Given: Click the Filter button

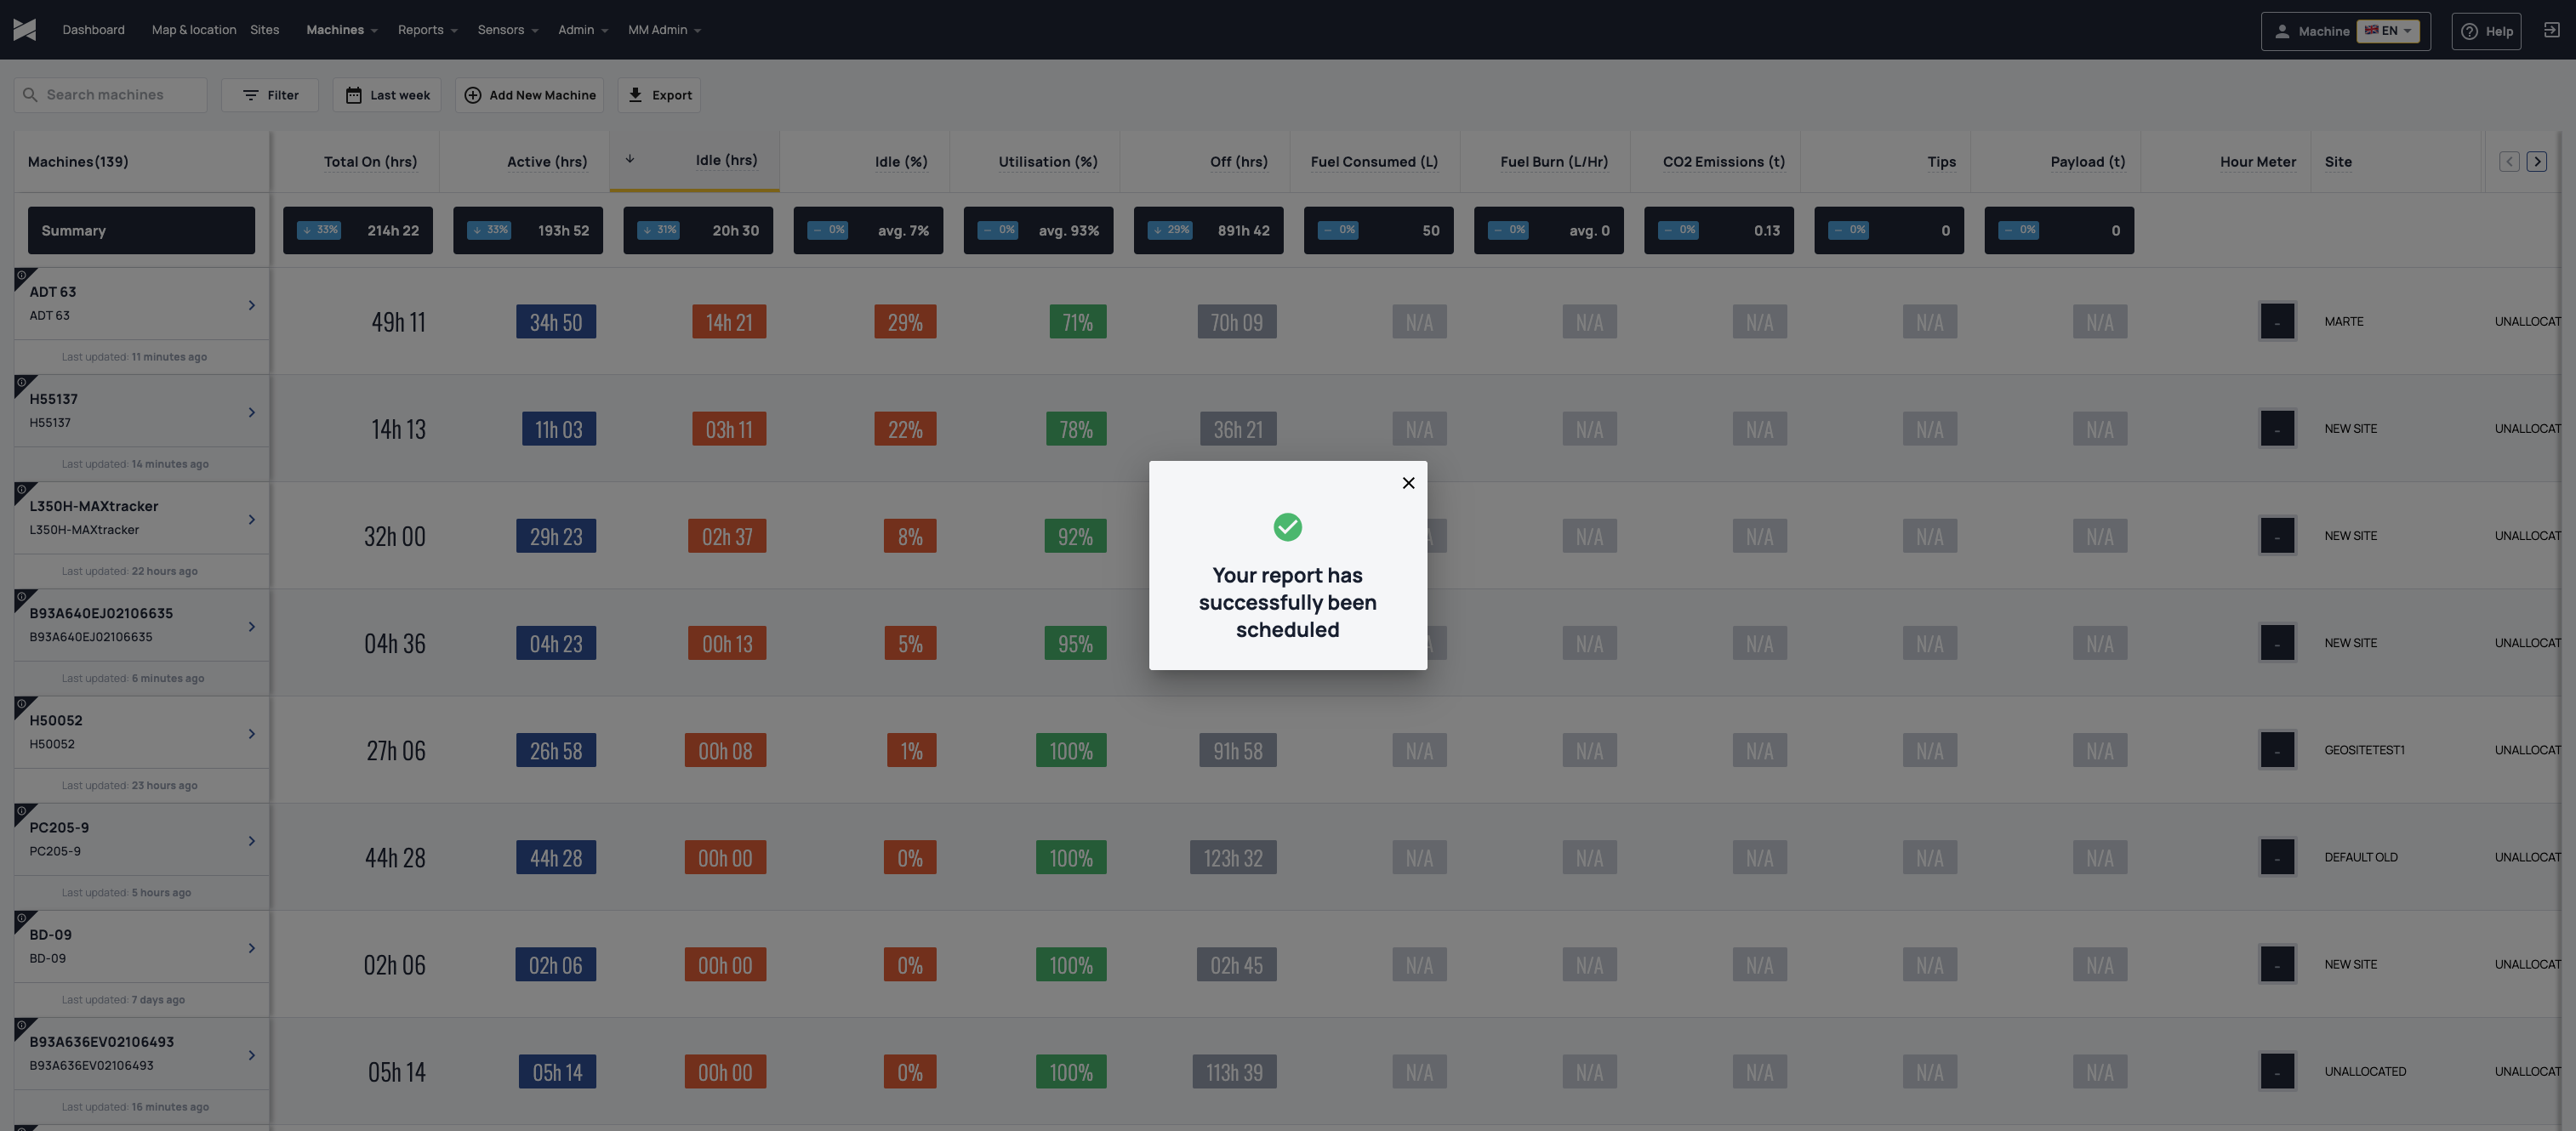Looking at the screenshot, I should click(x=270, y=95).
